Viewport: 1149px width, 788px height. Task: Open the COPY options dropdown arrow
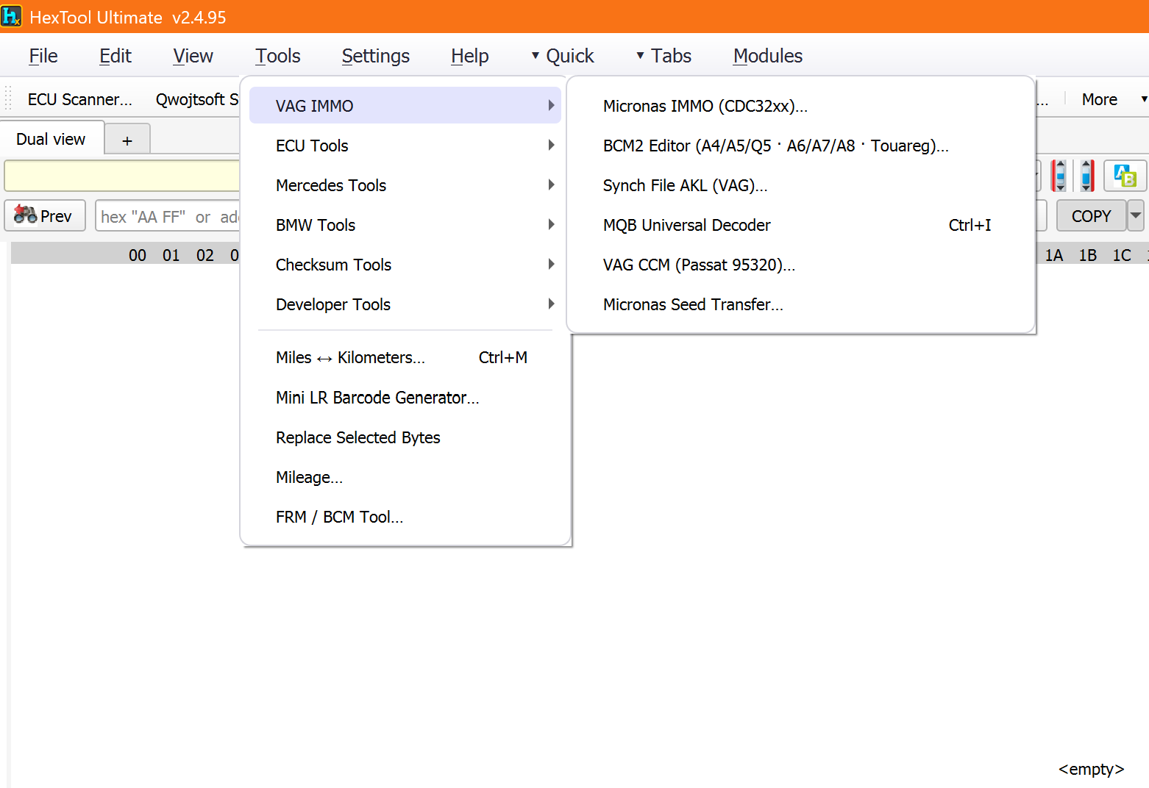tap(1136, 216)
